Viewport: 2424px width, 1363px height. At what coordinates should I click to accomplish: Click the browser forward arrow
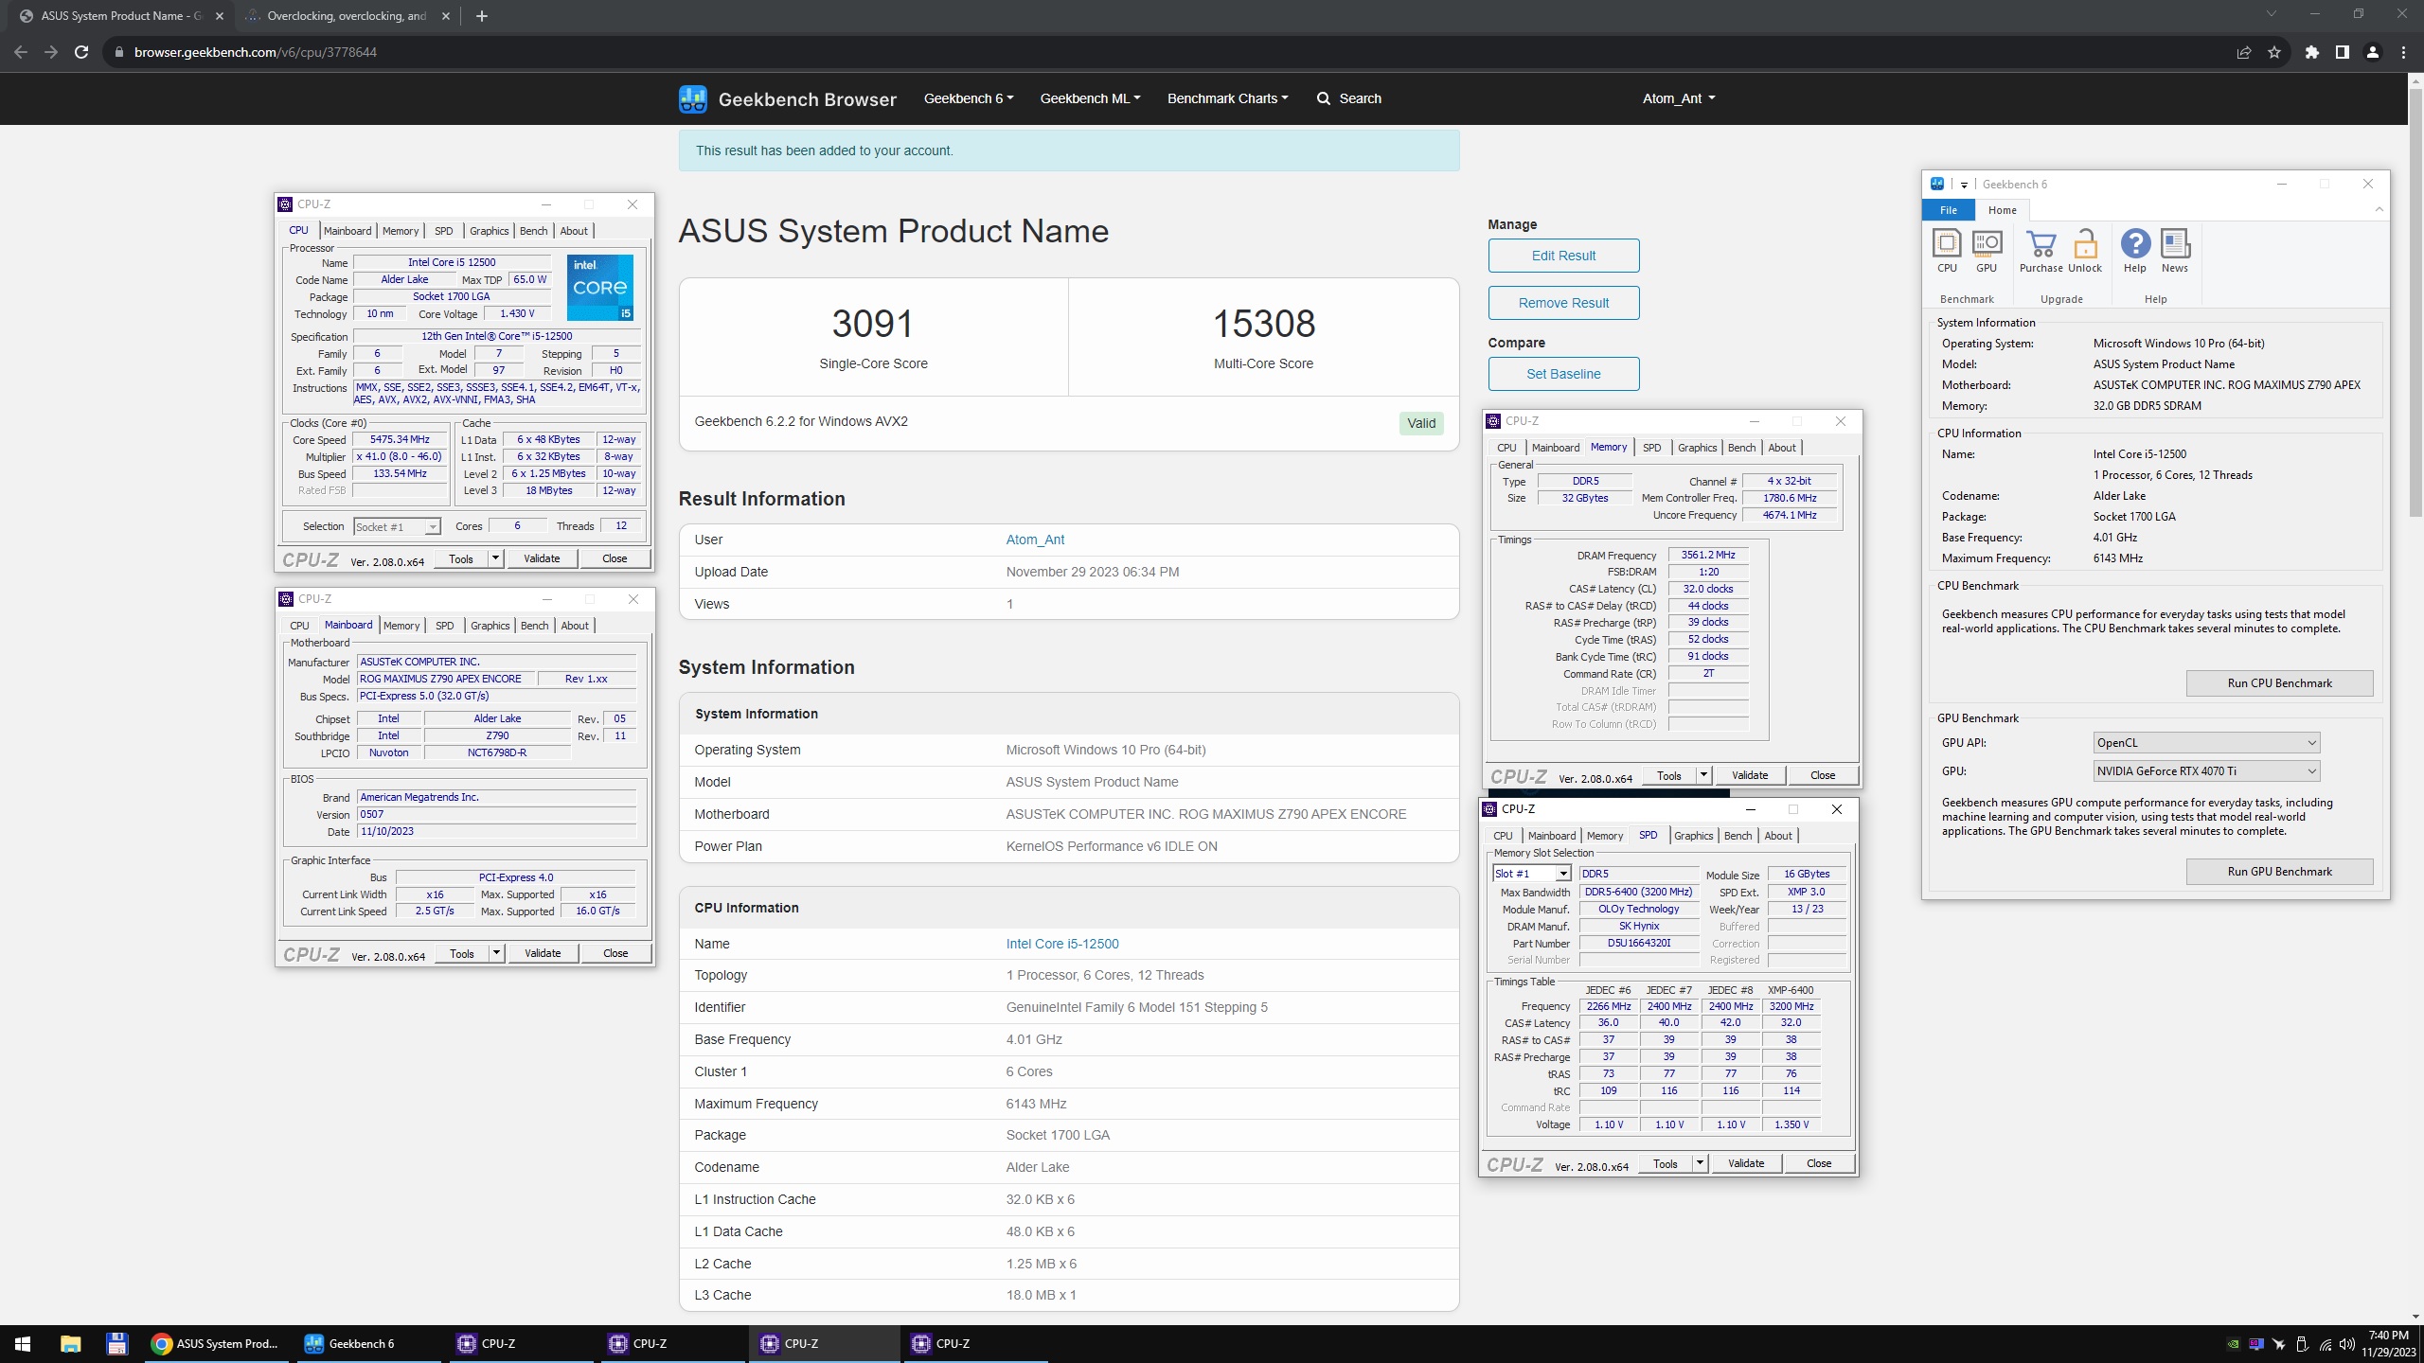pyautogui.click(x=51, y=52)
